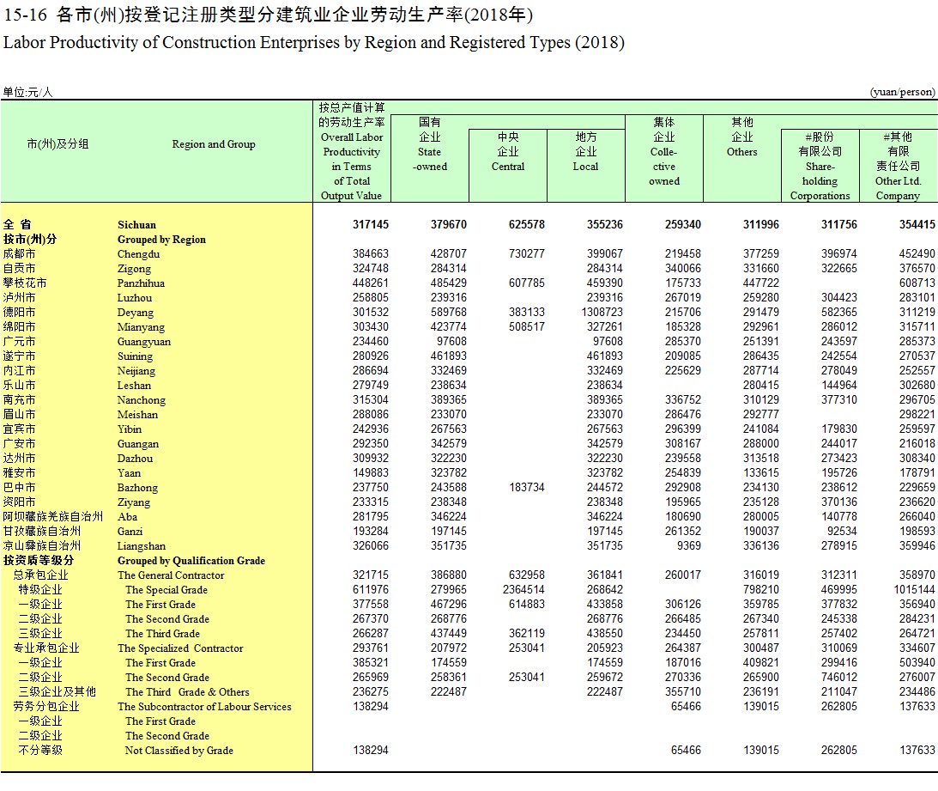Click Special Grade Other Ltd. value 1015144
Screen dimensions: 938x791
(914, 590)
